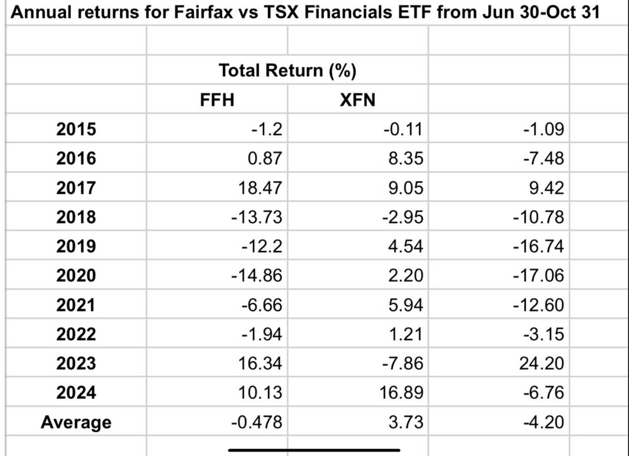
Task: Select the XFN column header cell
Action: (358, 99)
